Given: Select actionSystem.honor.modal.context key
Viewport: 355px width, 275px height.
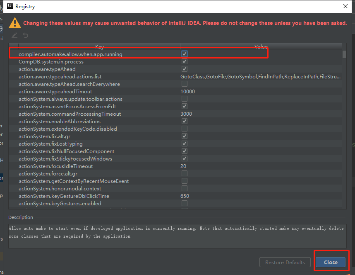Looking at the screenshot, I should (x=60, y=189).
